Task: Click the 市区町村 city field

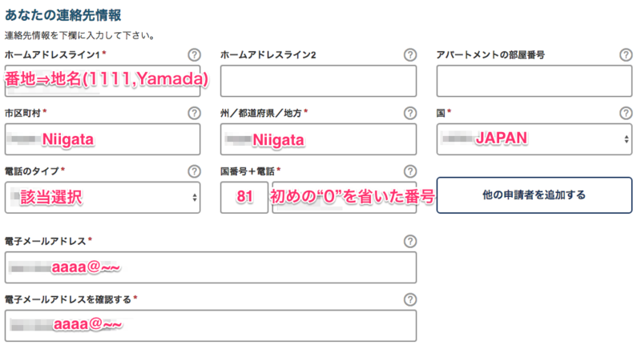Action: click(x=103, y=139)
